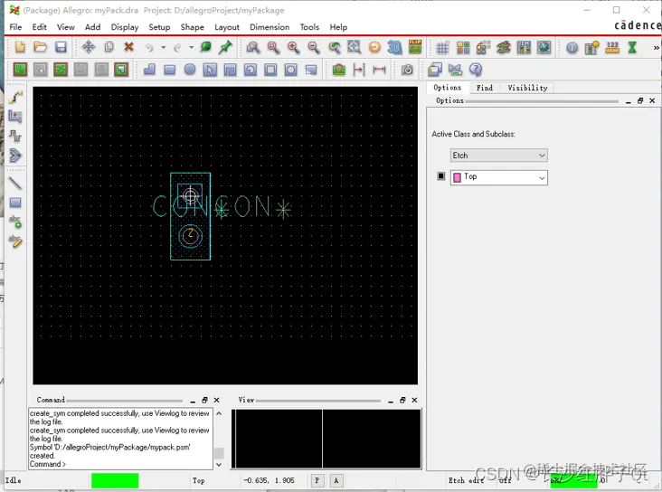This screenshot has width=662, height=492.
Task: Click the Add Text abc icon with plus
Action: [x=15, y=222]
